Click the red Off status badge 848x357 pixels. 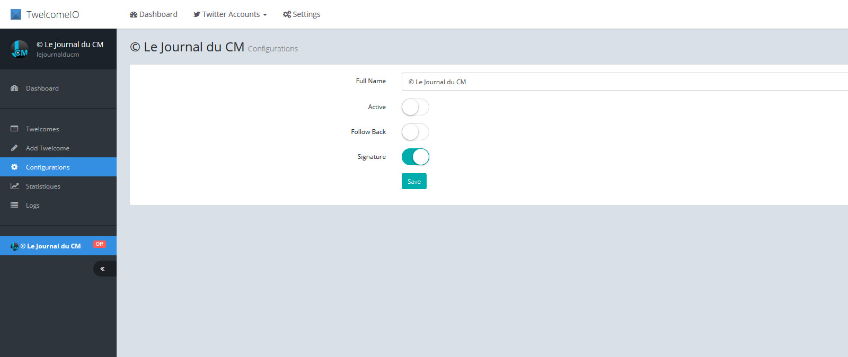pyautogui.click(x=100, y=244)
